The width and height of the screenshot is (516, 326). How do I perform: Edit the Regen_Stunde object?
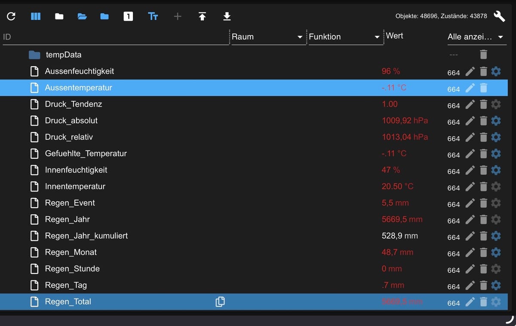pyautogui.click(x=470, y=269)
